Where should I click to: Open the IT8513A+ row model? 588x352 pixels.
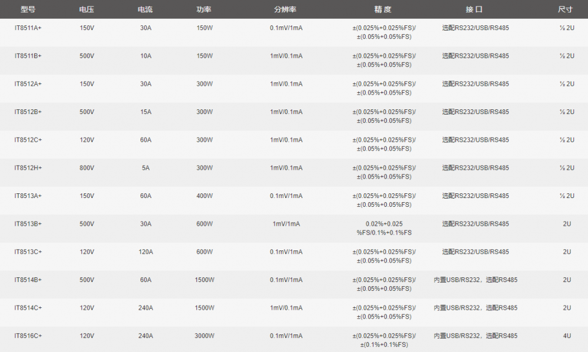28,196
